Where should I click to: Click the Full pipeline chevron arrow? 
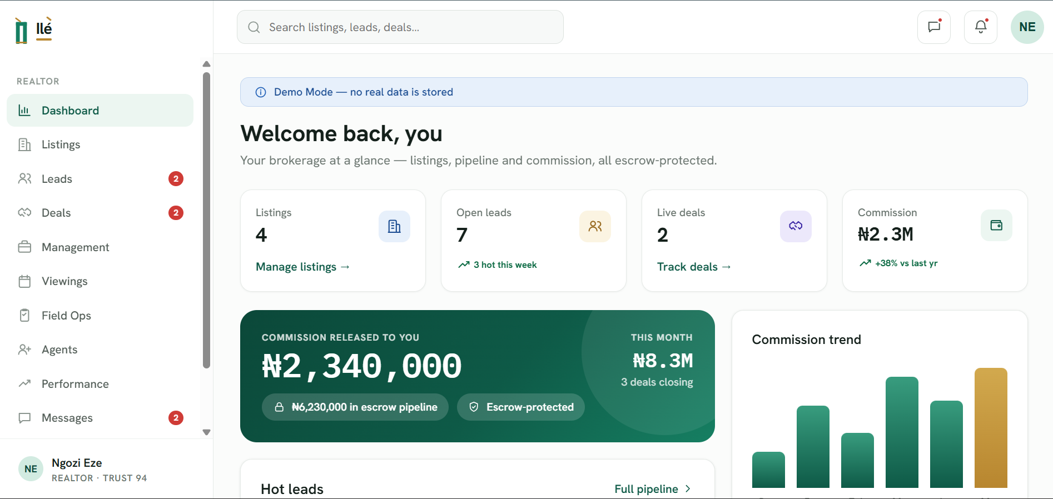click(x=688, y=489)
